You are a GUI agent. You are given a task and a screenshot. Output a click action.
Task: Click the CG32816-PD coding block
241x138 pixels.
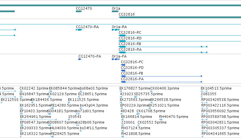(123, 71)
